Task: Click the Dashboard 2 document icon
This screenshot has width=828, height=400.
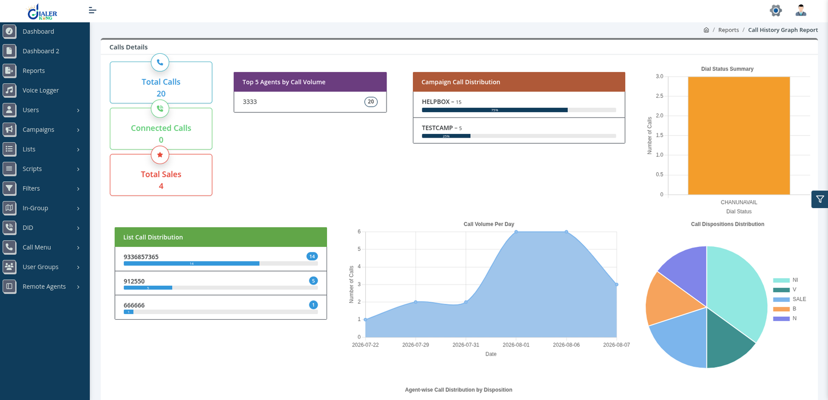Action: click(x=9, y=51)
